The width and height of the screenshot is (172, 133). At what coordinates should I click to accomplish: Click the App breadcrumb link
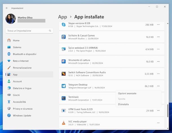(62, 17)
